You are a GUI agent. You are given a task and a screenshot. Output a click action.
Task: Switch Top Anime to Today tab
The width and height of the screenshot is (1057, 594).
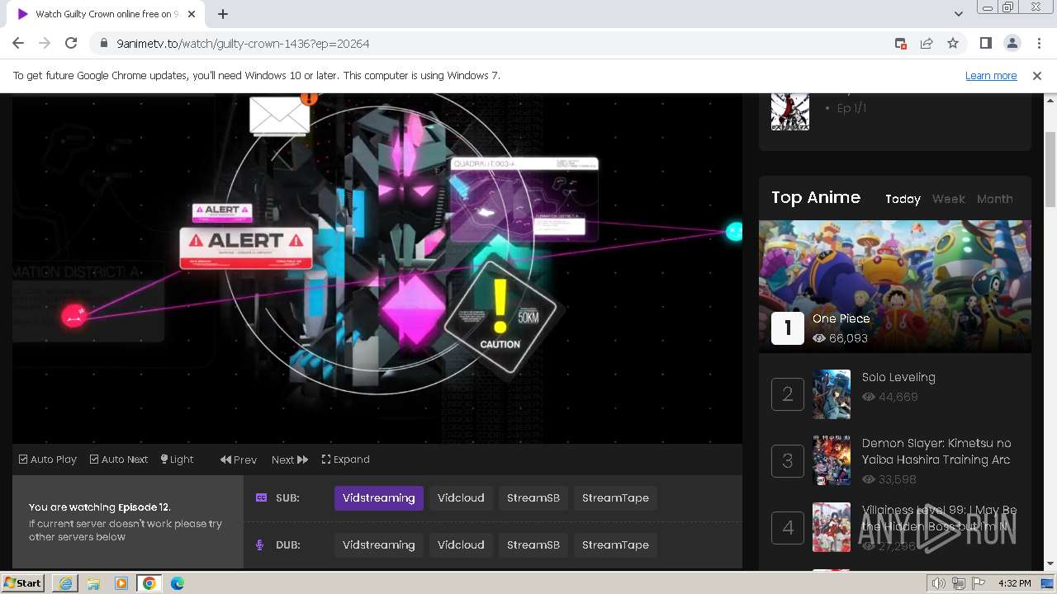pos(903,199)
